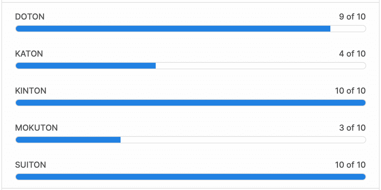Select the KINTON label
Viewport: 381px width, 190px height.
tap(31, 91)
